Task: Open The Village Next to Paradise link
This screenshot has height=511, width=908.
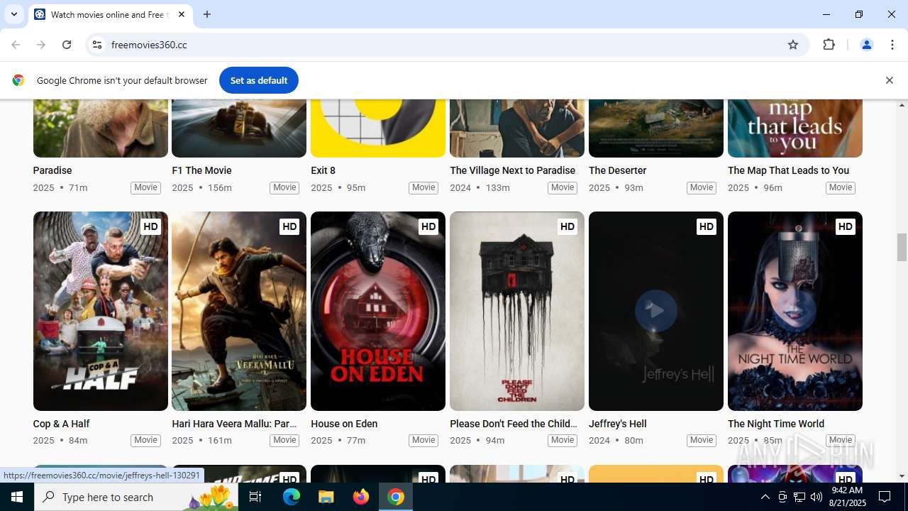Action: pyautogui.click(x=512, y=170)
